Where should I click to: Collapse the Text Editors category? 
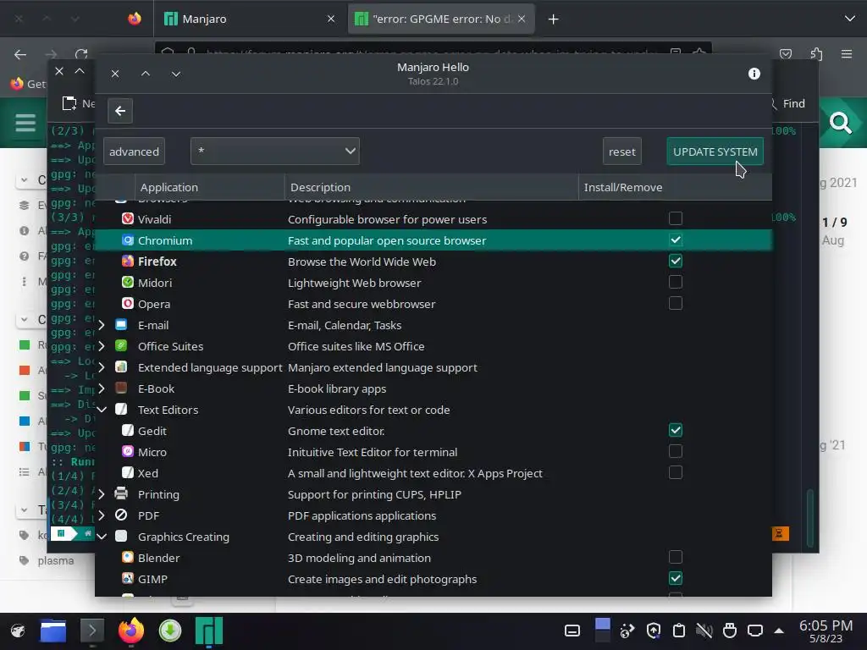pyautogui.click(x=102, y=410)
